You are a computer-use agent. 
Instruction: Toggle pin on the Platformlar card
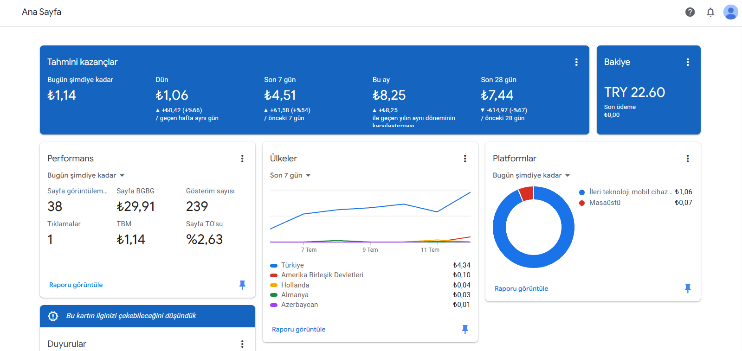[x=688, y=288]
